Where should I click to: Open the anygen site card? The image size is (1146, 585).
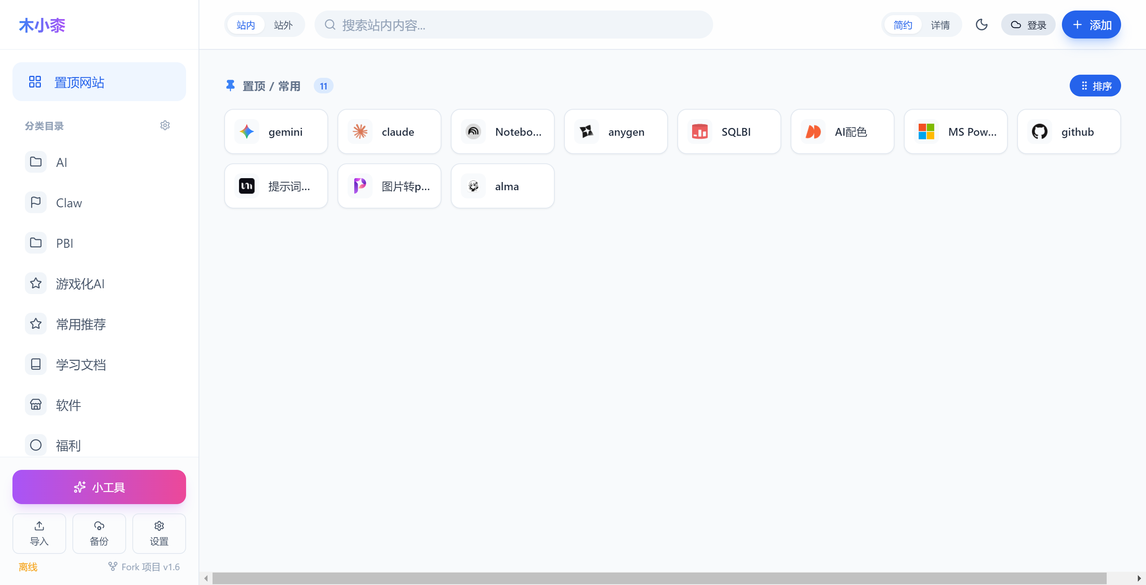(x=616, y=131)
